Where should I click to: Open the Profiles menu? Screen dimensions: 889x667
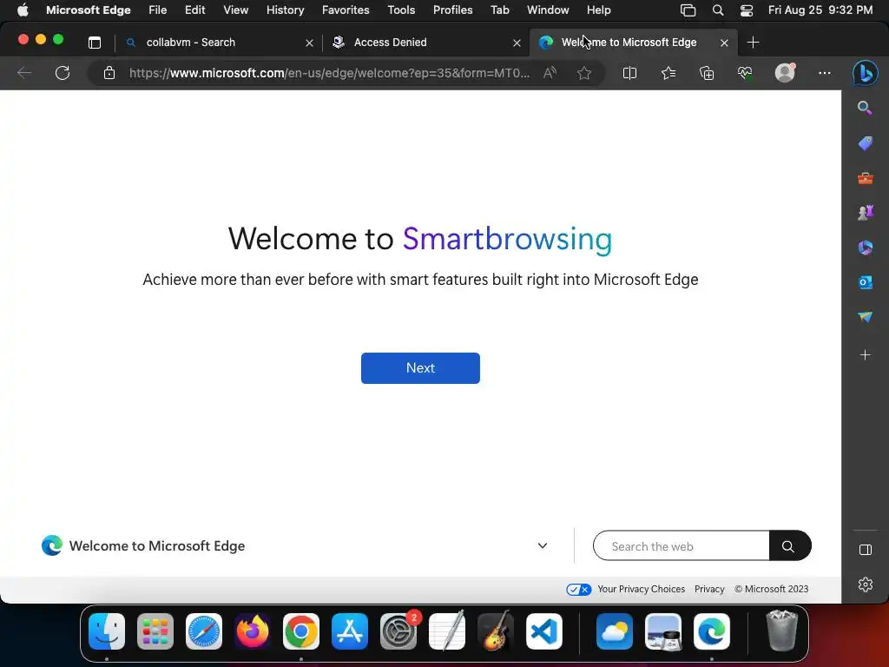(452, 10)
